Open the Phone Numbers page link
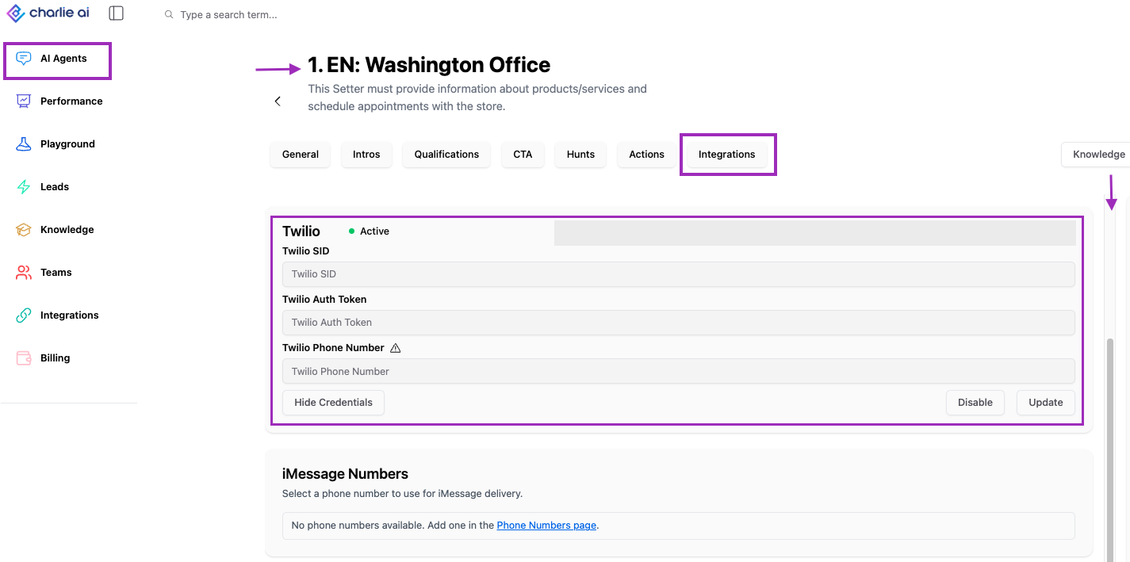The height and width of the screenshot is (562, 1130). (546, 526)
